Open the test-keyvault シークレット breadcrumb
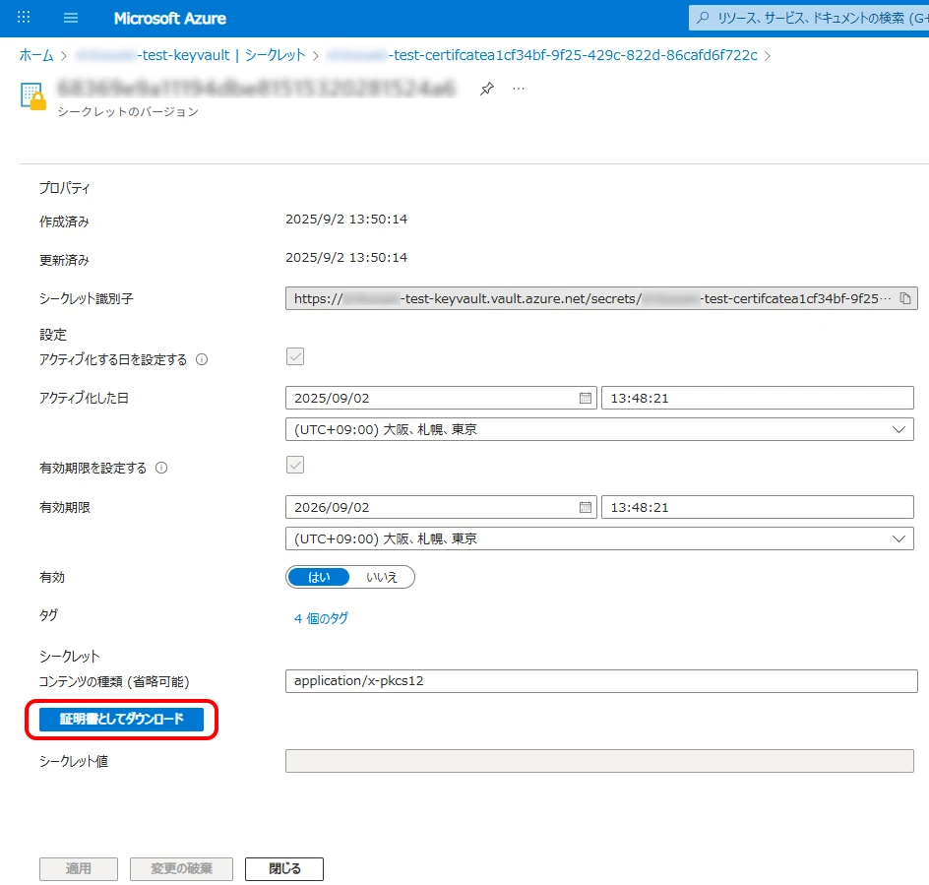The height and width of the screenshot is (885, 929). pos(191,55)
